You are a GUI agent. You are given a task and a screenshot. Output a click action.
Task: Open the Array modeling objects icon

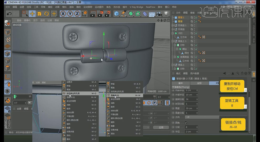coord(138,14)
